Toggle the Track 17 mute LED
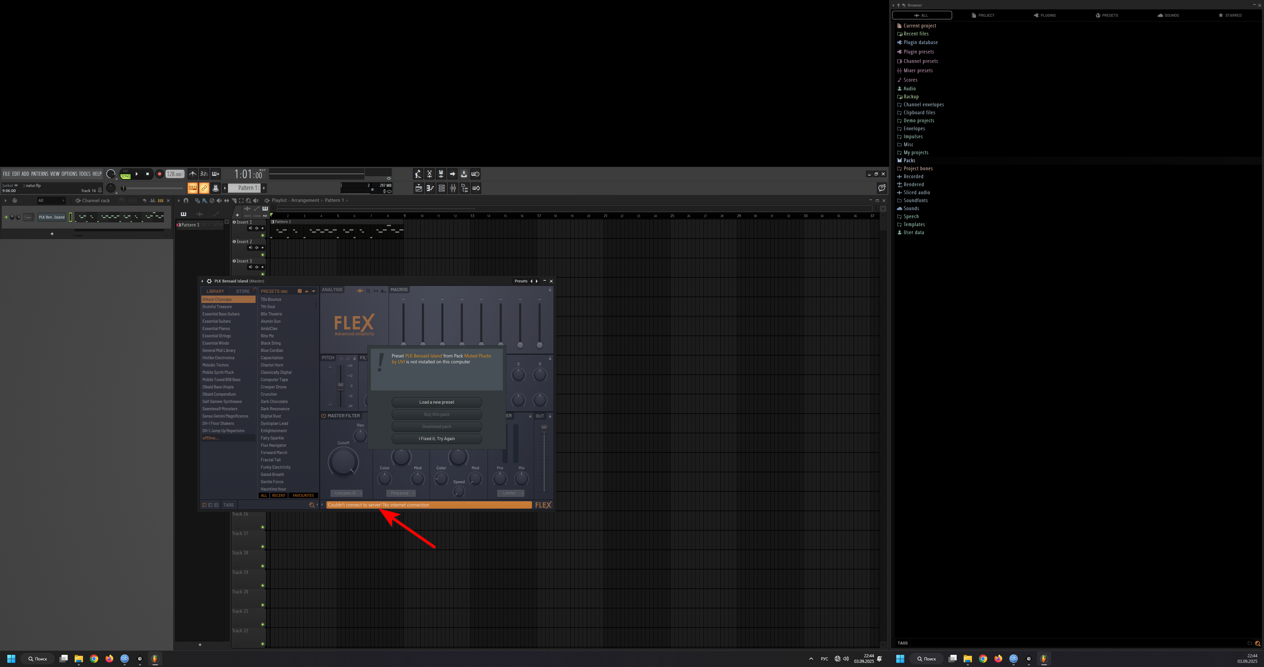This screenshot has width=1264, height=667. (263, 546)
